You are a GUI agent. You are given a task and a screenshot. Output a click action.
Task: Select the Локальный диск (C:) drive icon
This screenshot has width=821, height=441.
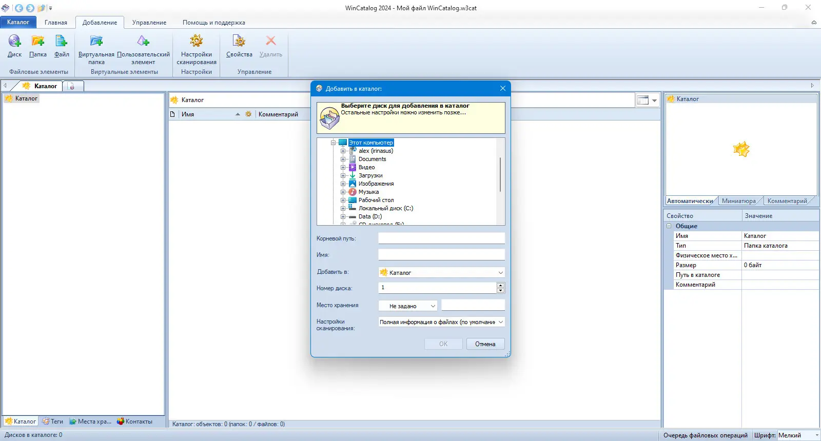[353, 208]
